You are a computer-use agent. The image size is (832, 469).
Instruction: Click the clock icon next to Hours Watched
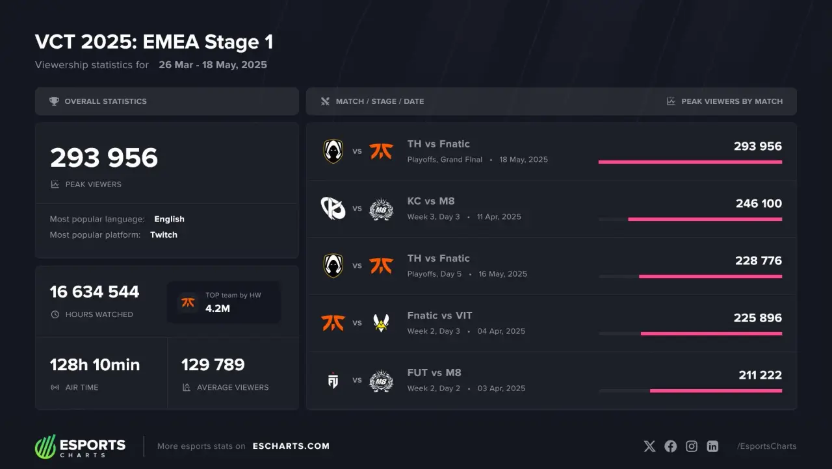(55, 314)
